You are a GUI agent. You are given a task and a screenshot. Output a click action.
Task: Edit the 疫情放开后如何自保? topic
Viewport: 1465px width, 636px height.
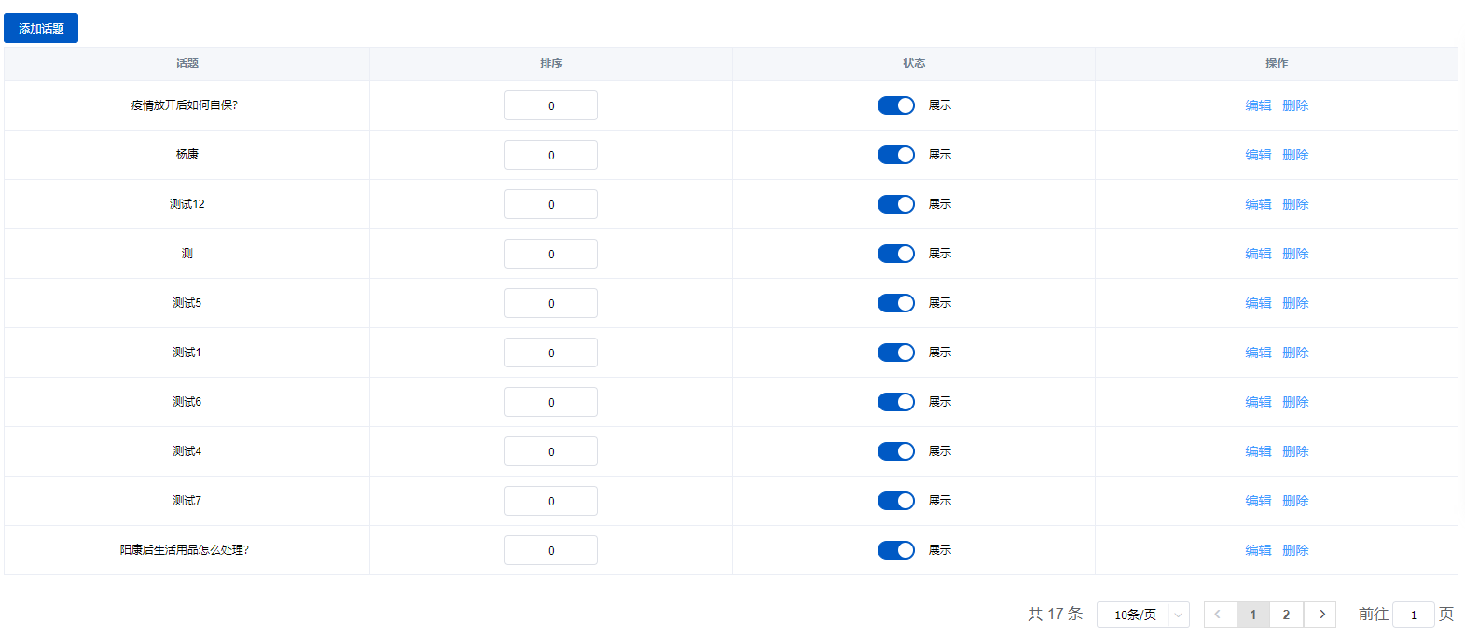pos(1258,105)
